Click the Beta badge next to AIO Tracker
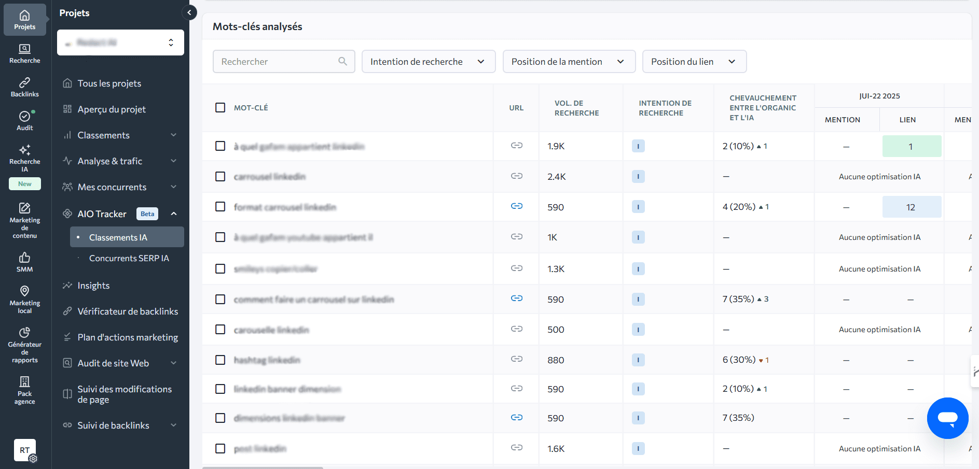979x469 pixels. [147, 214]
